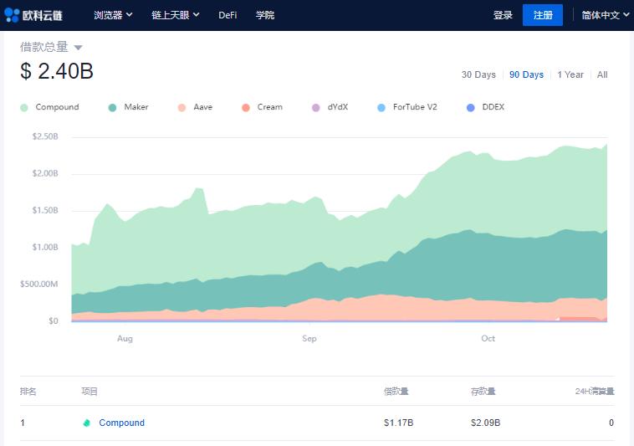
Task: Click the Cream legend color dot
Action: coord(246,108)
